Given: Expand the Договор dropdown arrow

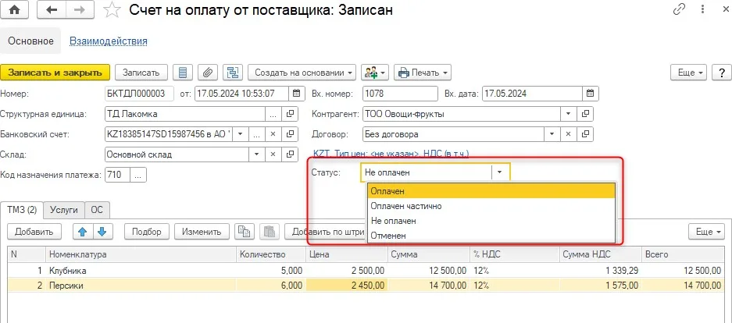Looking at the screenshot, I should pos(552,134).
